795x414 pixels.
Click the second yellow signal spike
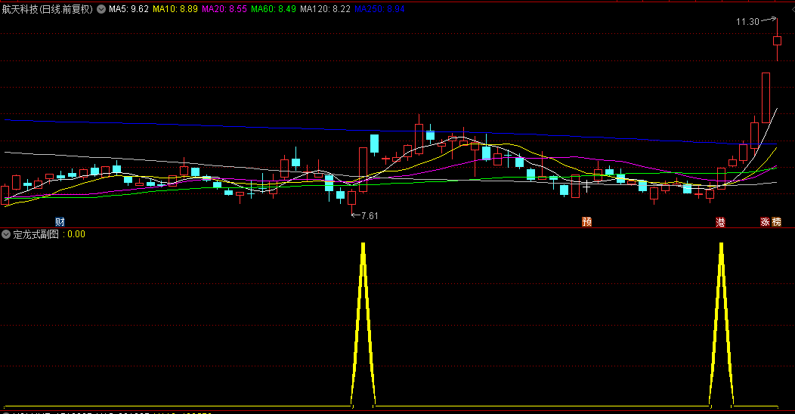721,324
